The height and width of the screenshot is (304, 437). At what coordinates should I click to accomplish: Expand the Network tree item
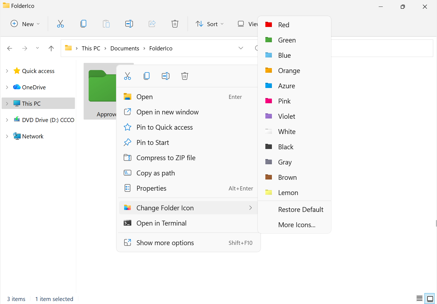pyautogui.click(x=7, y=136)
